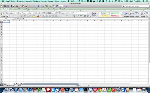The width and height of the screenshot is (150, 93).
Task: Select the Blatt1 sheet tab
Action: [17, 84]
